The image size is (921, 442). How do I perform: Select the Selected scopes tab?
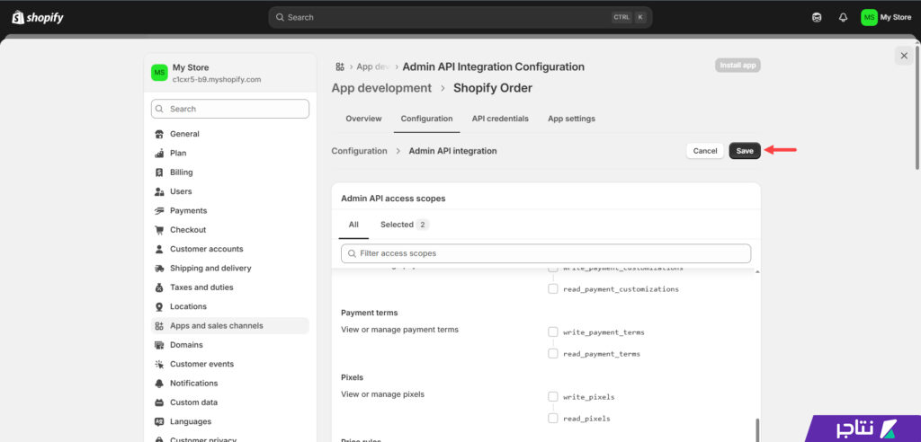tap(405, 225)
